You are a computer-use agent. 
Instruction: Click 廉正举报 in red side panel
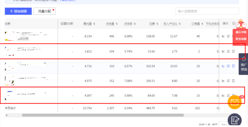[x=241, y=32]
